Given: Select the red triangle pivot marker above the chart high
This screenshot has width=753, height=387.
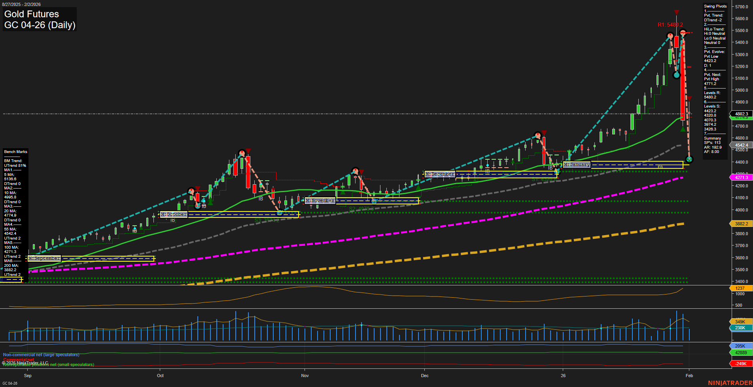Looking at the screenshot, I should (x=676, y=12).
